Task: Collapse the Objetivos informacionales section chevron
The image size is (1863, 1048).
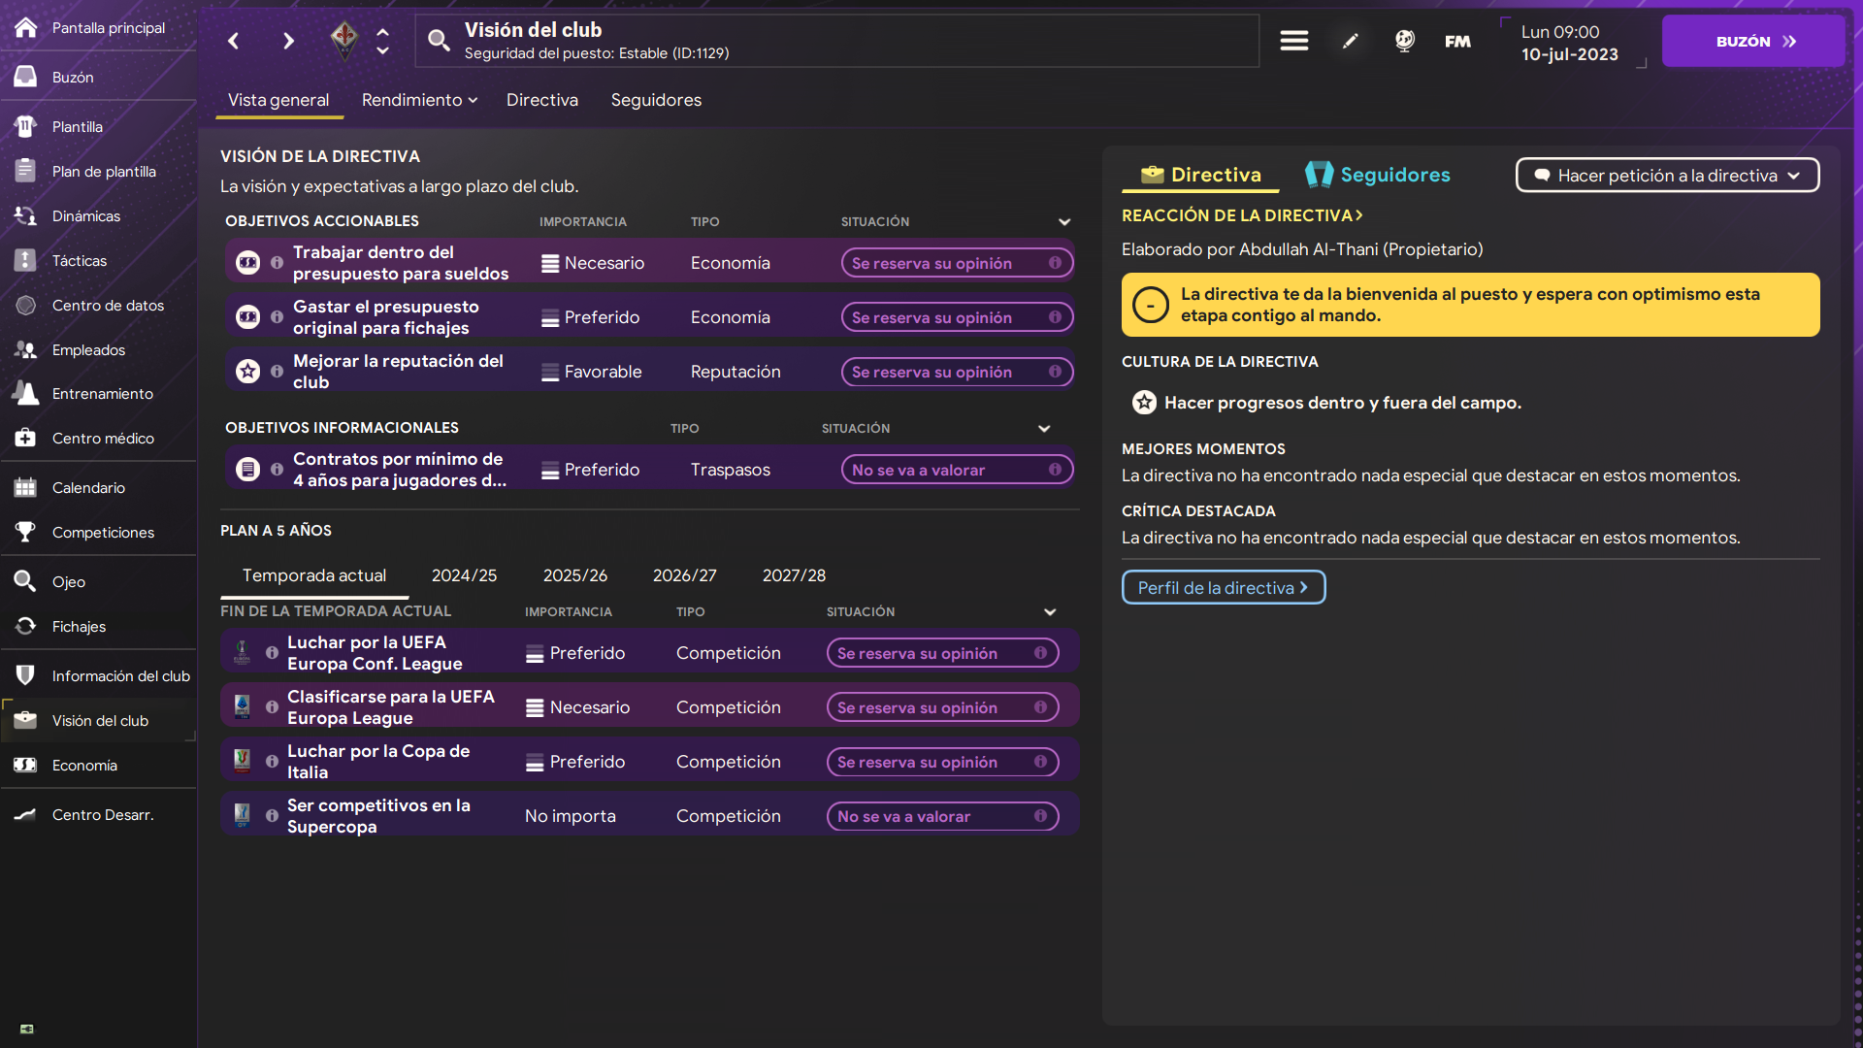Action: [1044, 429]
